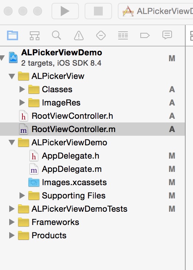Open the Project navigator tab
193x270 pixels.
[13, 35]
